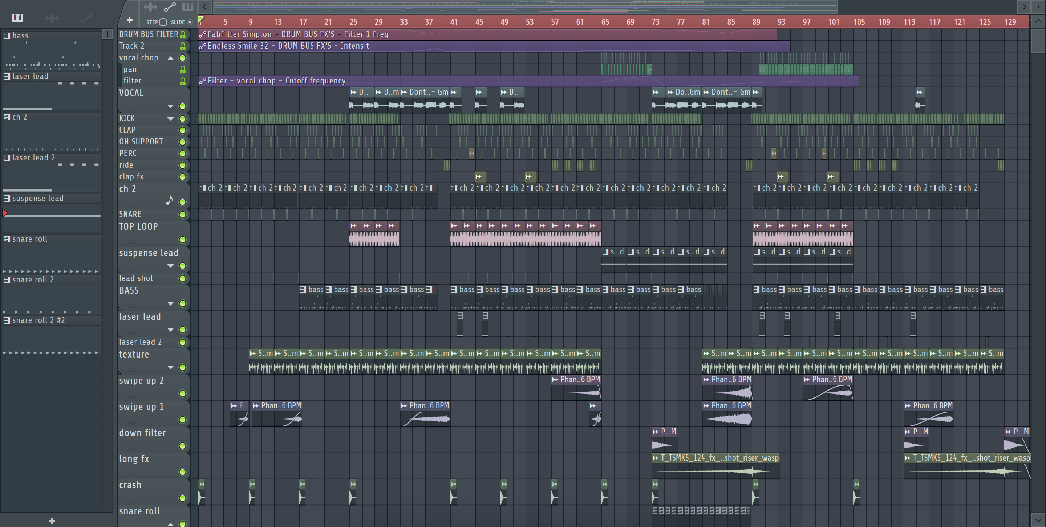This screenshot has width=1046, height=527.
Task: Select pattern clip focus piano icon in playlist header
Action: point(188,7)
